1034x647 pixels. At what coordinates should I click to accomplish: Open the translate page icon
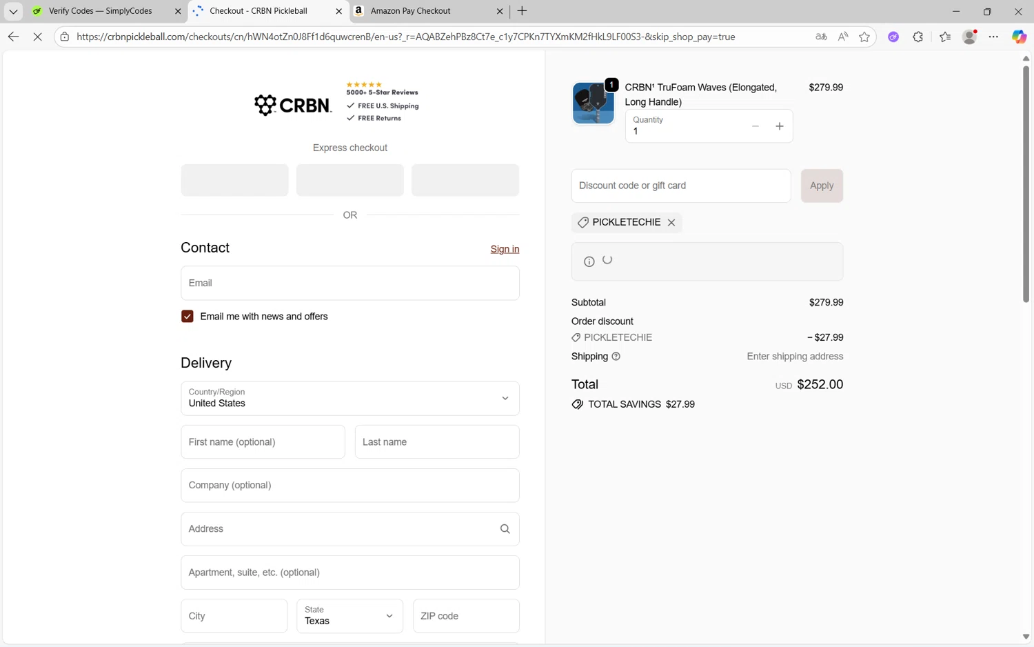pyautogui.click(x=821, y=37)
